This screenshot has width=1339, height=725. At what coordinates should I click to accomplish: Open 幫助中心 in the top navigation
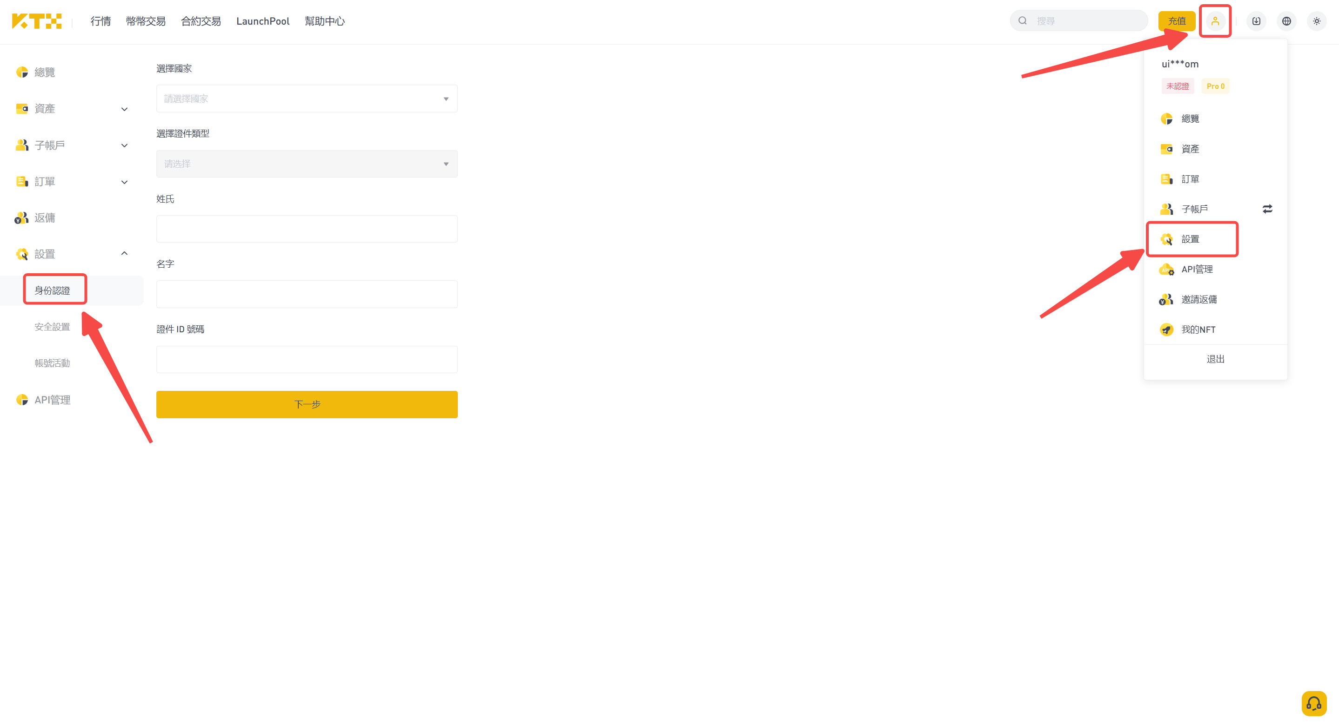coord(324,21)
